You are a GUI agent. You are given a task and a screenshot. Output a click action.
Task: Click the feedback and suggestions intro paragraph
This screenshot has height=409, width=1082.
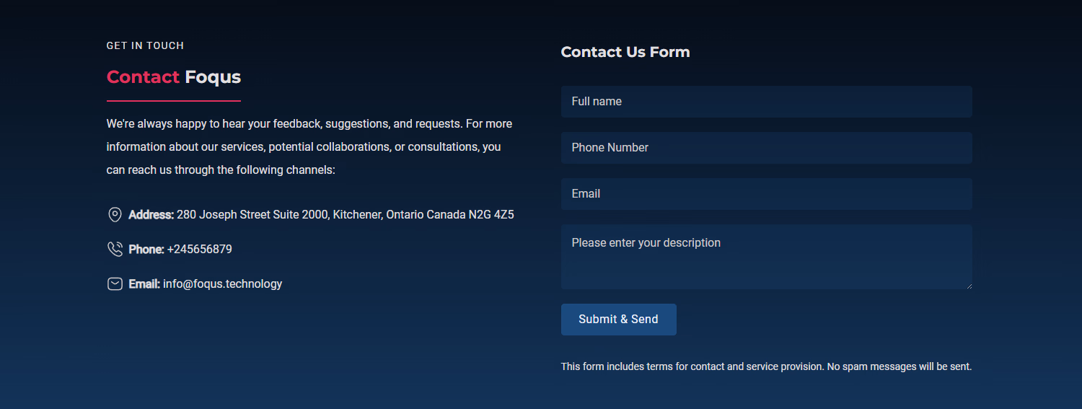(309, 147)
